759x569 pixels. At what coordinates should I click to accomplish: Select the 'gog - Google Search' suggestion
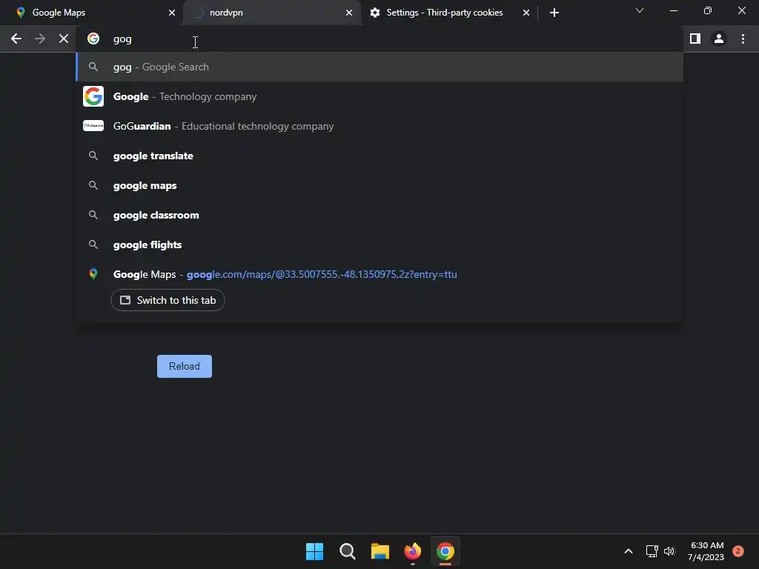pos(380,67)
